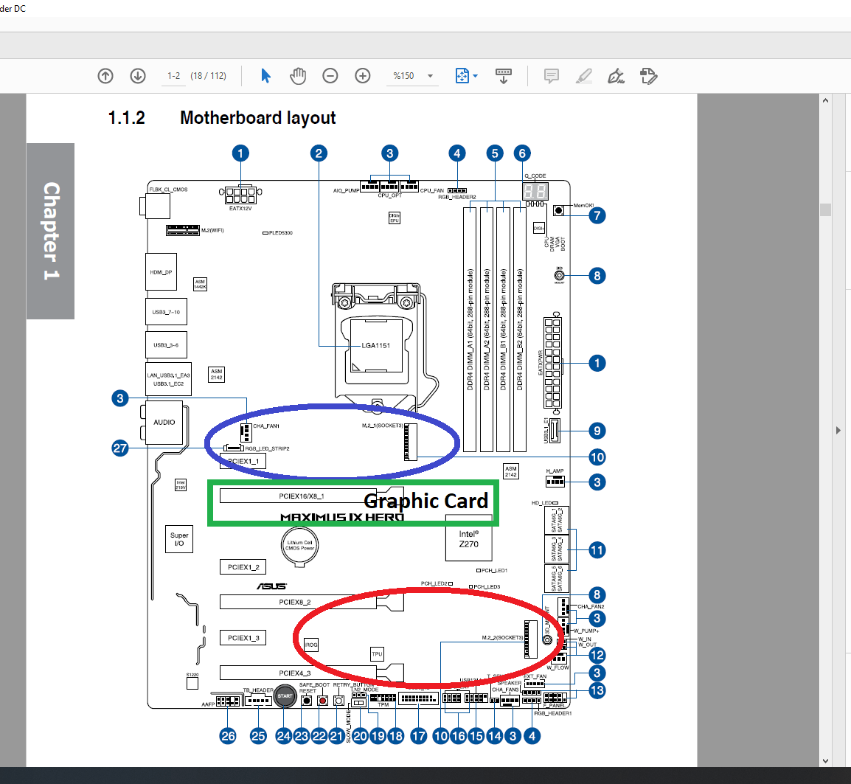
Task: Click the Super I/O chip box
Action: (x=179, y=539)
